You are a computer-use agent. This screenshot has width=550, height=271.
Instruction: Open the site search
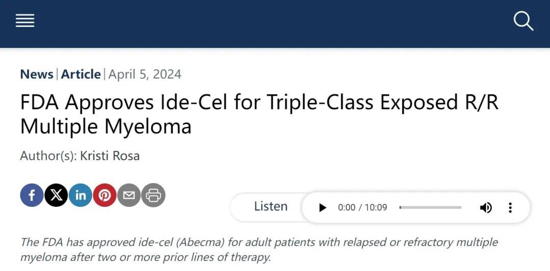[x=523, y=21]
